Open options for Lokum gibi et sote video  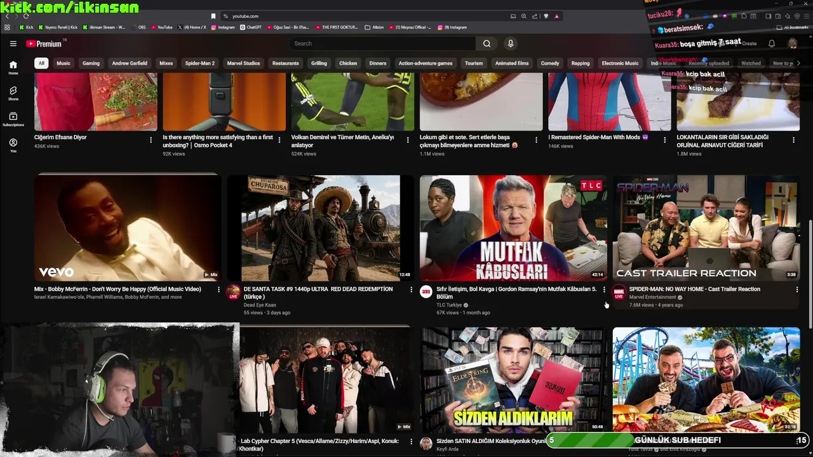point(536,140)
